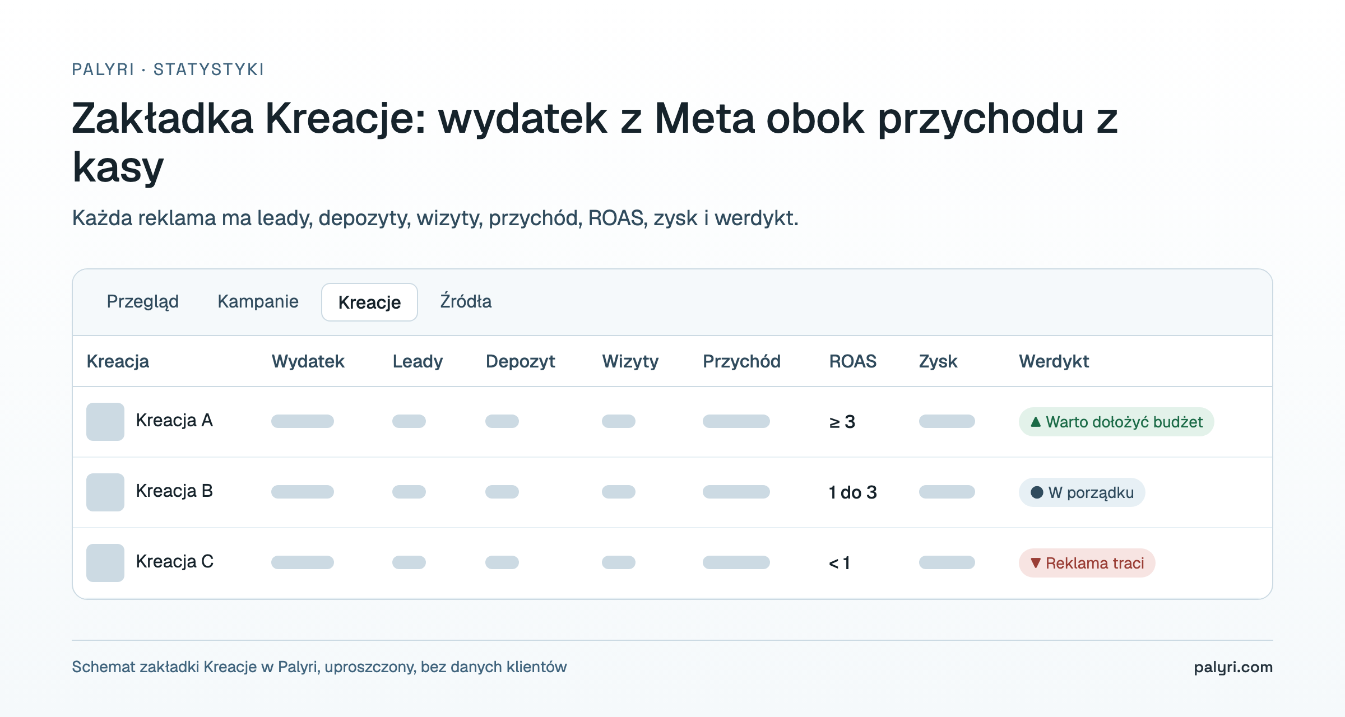This screenshot has height=717, width=1345.
Task: Click the Zysk placeholder for Kreacja C
Action: (947, 562)
